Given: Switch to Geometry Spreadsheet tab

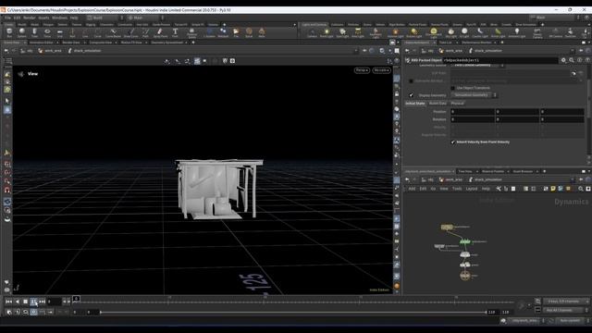Looking at the screenshot, I should (x=166, y=43).
